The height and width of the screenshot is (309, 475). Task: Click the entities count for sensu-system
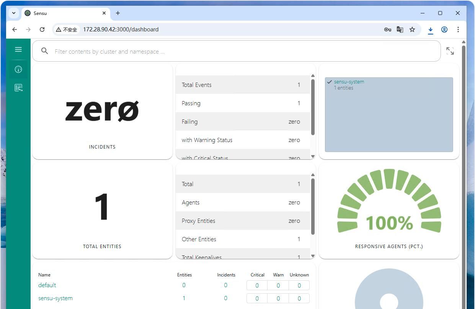[184, 298]
